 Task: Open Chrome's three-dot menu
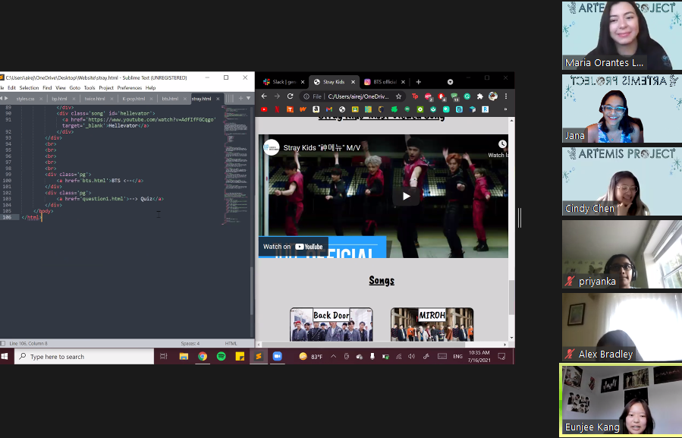point(506,96)
